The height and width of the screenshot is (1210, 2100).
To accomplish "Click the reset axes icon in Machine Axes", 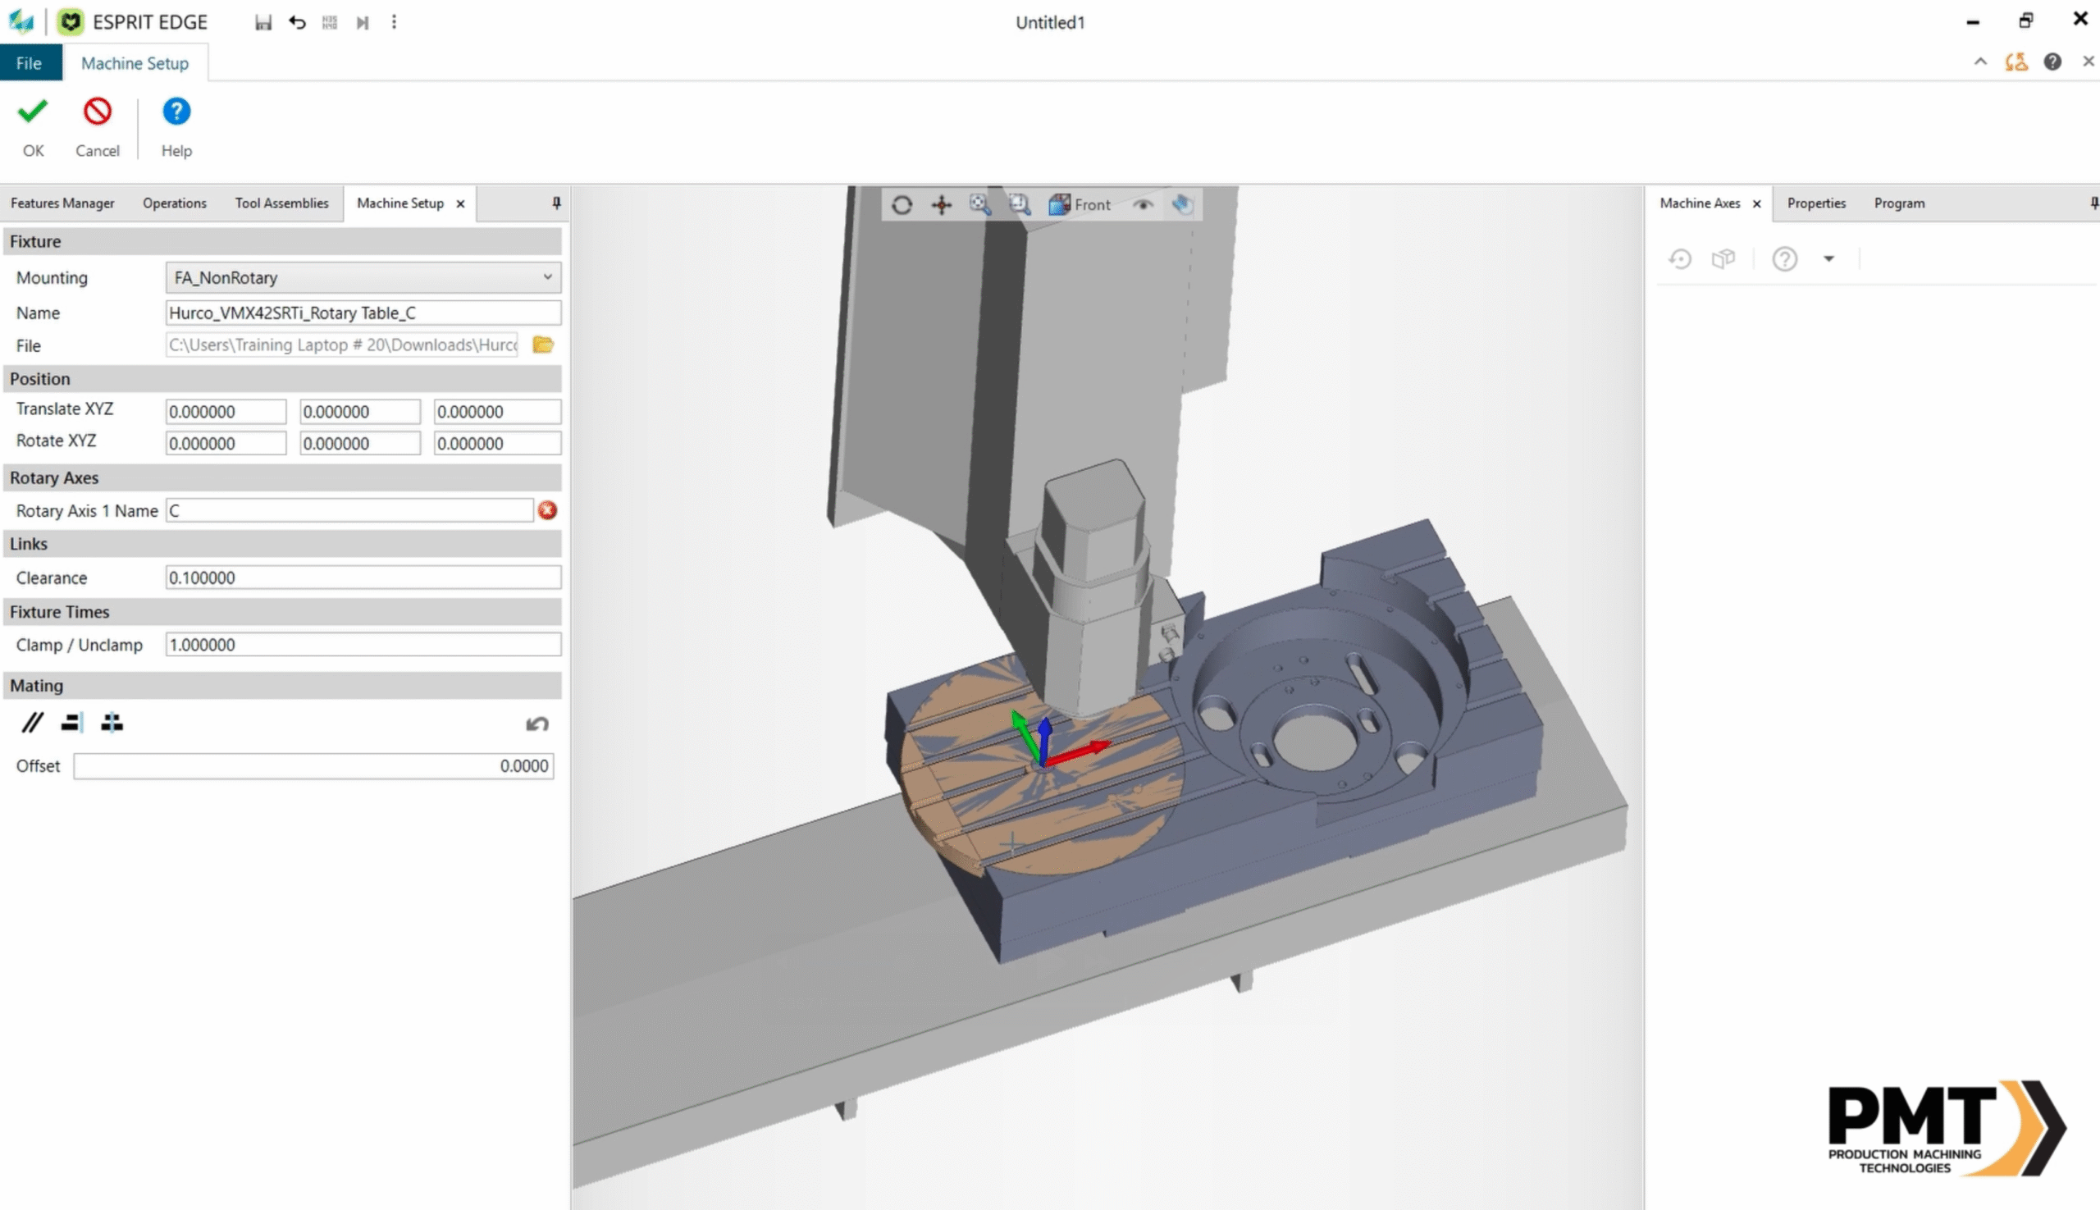I will click(1679, 259).
